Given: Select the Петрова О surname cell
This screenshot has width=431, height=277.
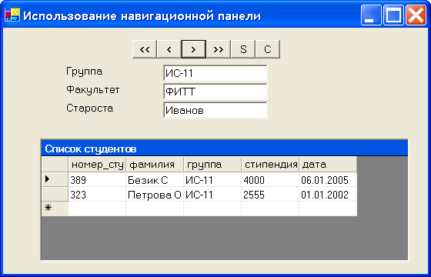Looking at the screenshot, I should coord(155,195).
